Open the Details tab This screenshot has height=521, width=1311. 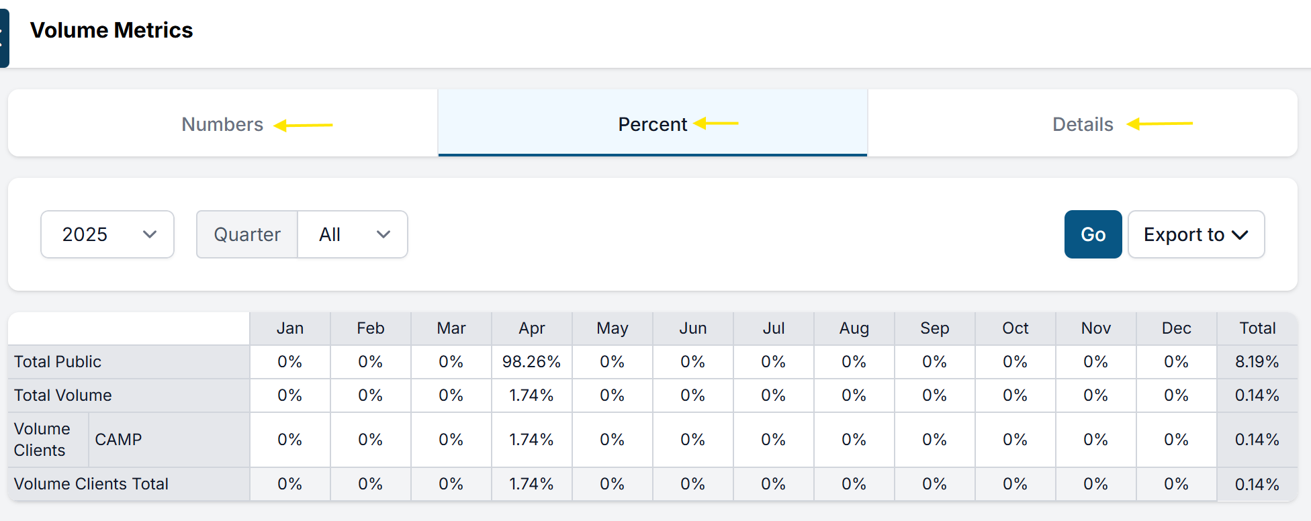[1082, 124]
